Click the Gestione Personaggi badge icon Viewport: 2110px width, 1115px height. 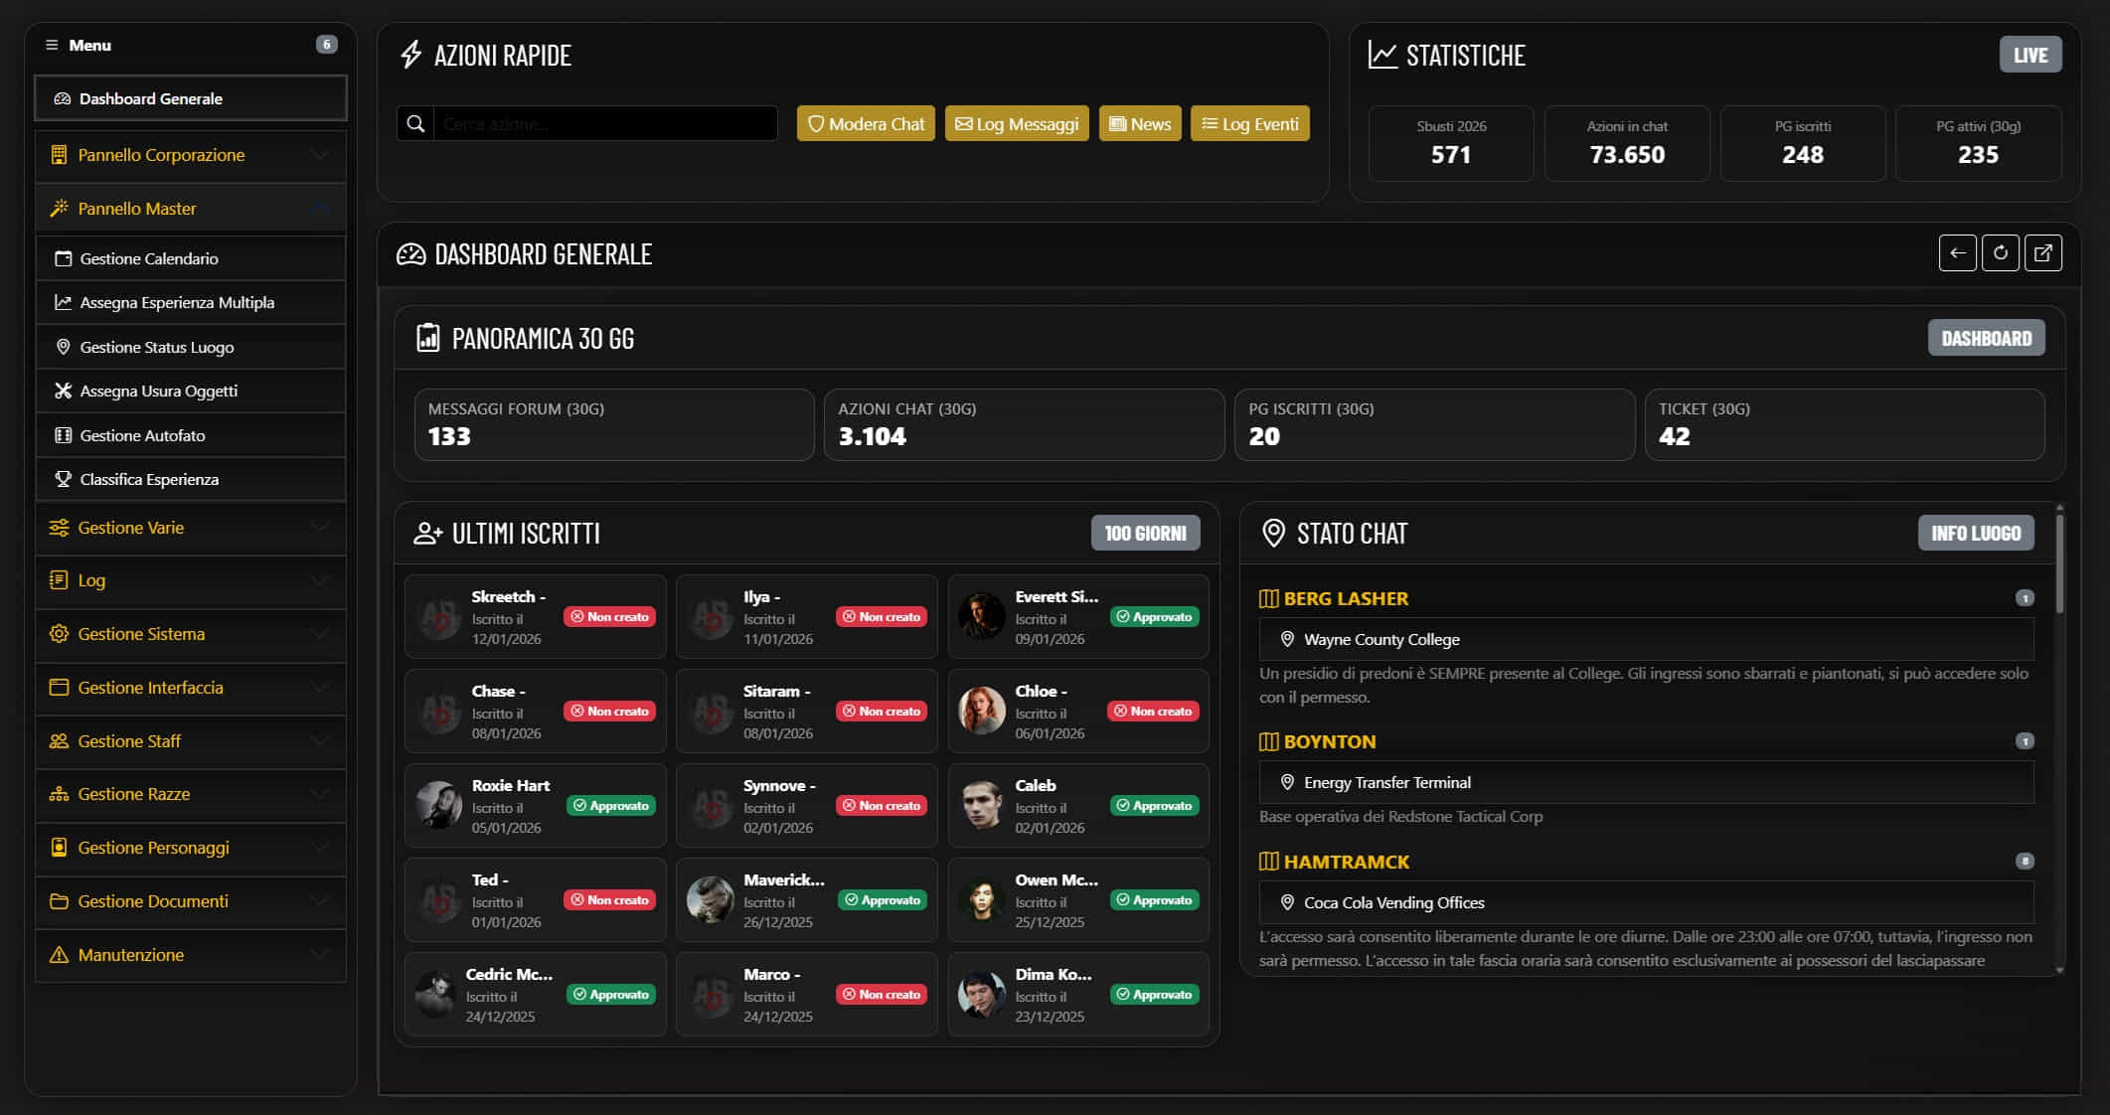pyautogui.click(x=59, y=848)
